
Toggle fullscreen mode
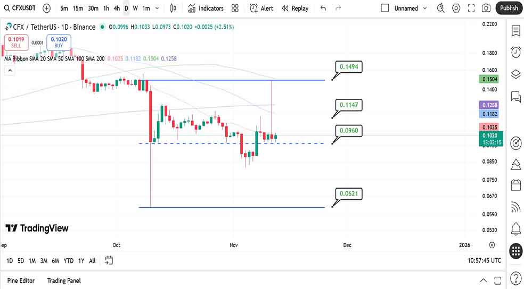[471, 8]
